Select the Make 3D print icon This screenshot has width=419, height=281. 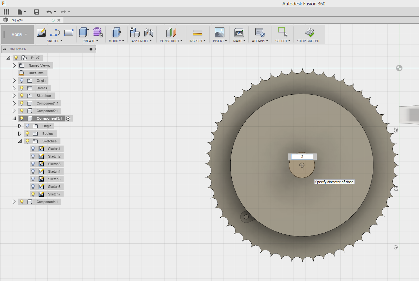239,32
